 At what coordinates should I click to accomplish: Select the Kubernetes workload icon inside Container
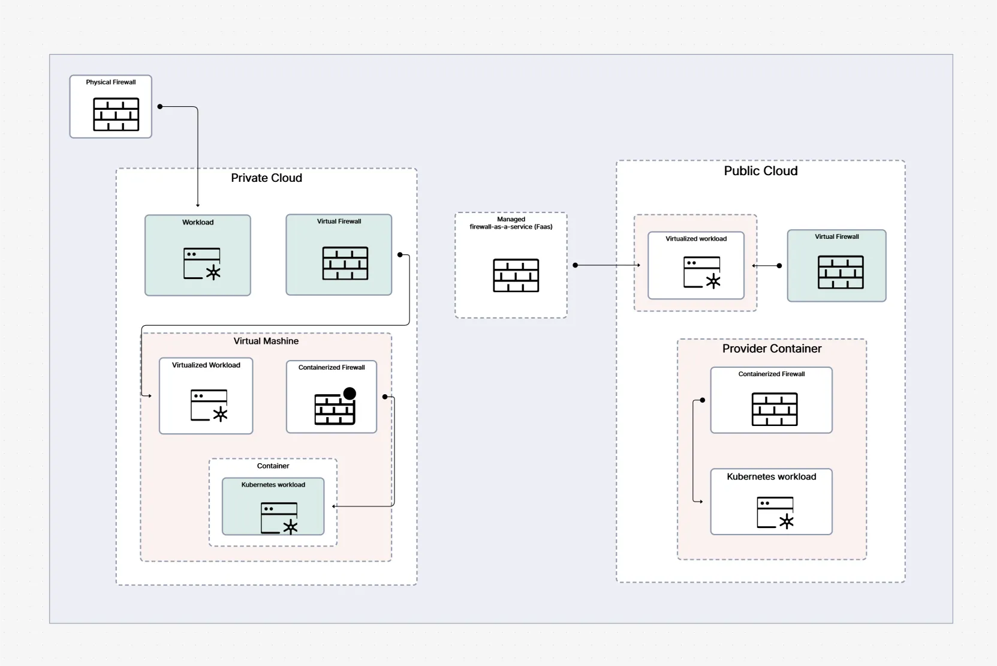point(279,518)
